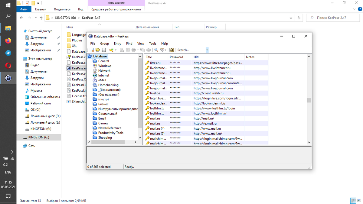Click Telegram icon on the taskbar
The width and height of the screenshot is (363, 204).
(x=8, y=53)
